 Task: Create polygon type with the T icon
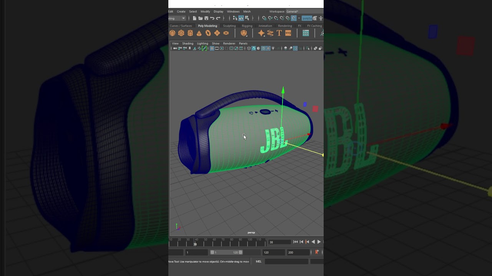click(x=279, y=33)
